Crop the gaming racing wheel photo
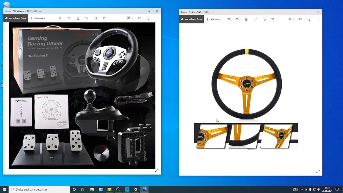 click(104, 18)
